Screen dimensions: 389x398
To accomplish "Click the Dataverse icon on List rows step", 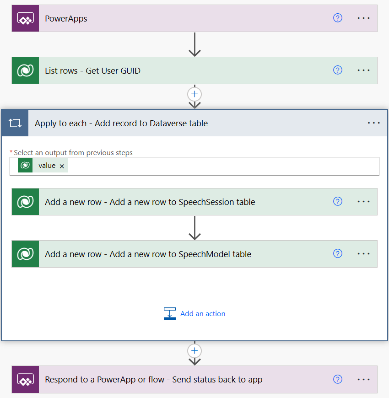I will pos(25,70).
